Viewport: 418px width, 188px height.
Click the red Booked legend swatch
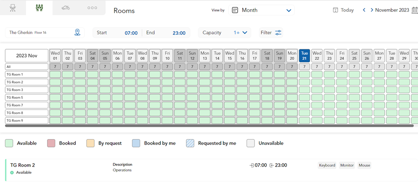(x=51, y=143)
